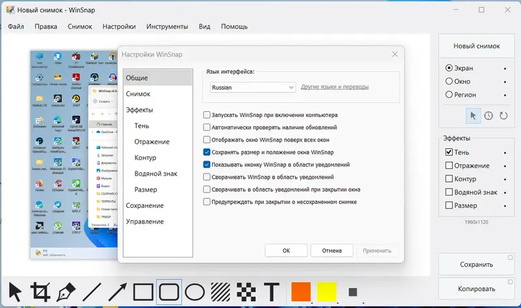This screenshot has height=308, width=521.
Task: Check minimizing WinSnap to notification area
Action: click(x=206, y=177)
